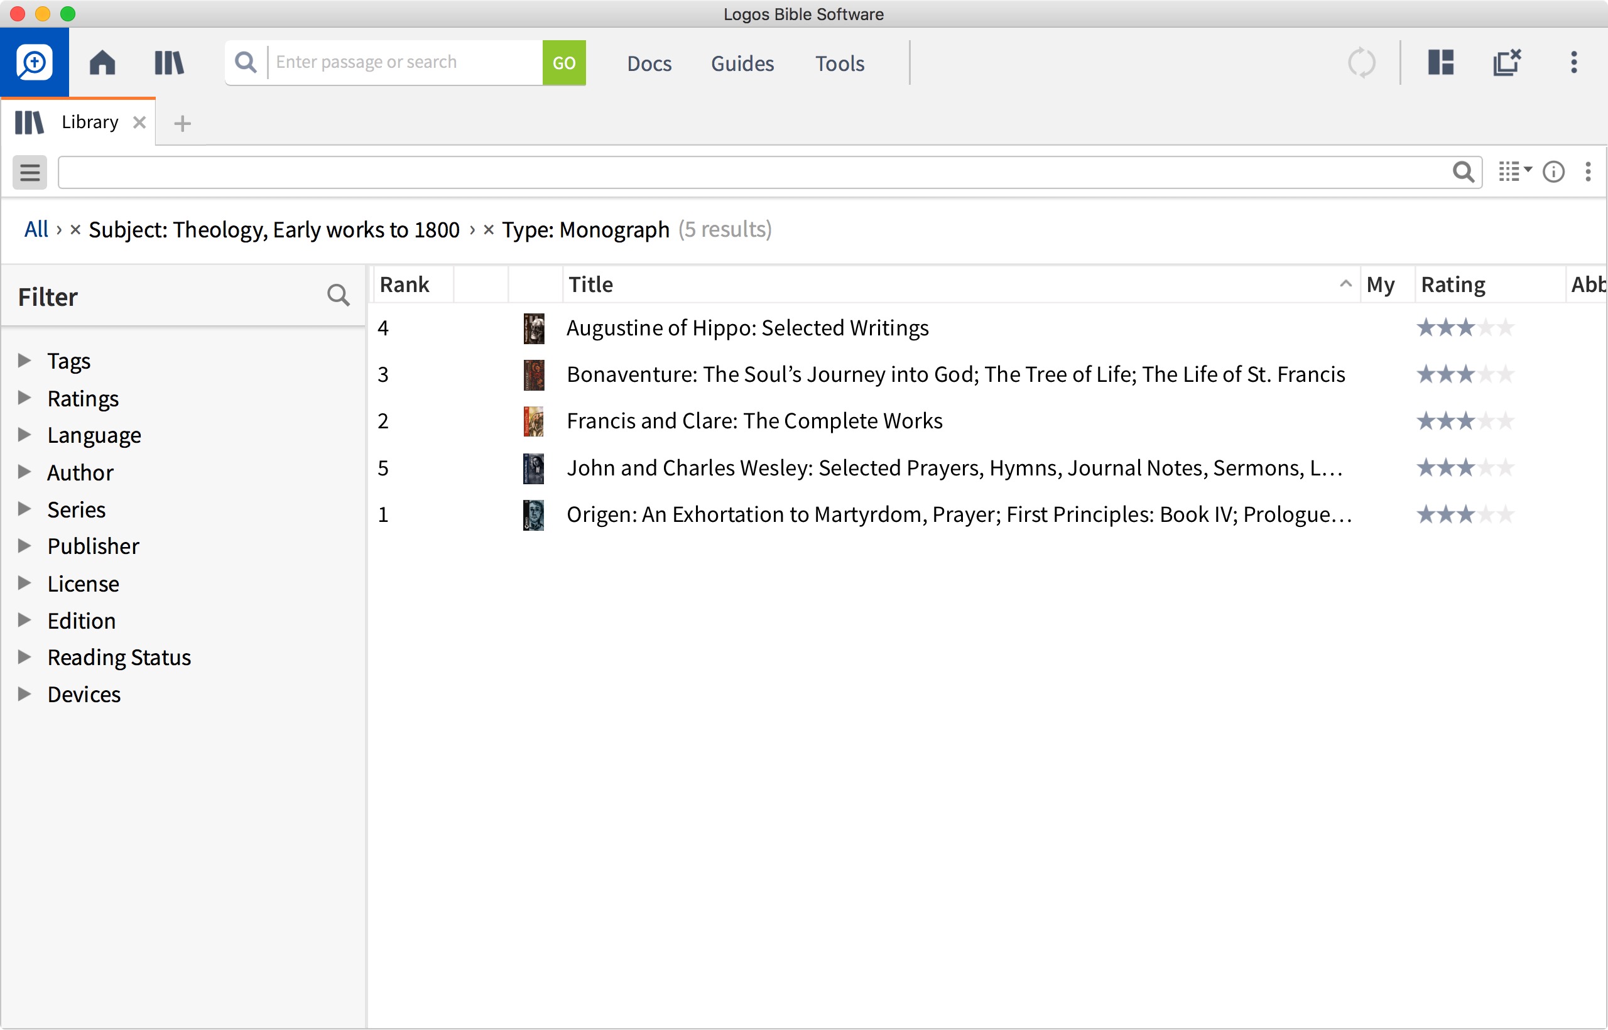Search within Filter sidebar icon
1608x1030 pixels.
tap(339, 295)
